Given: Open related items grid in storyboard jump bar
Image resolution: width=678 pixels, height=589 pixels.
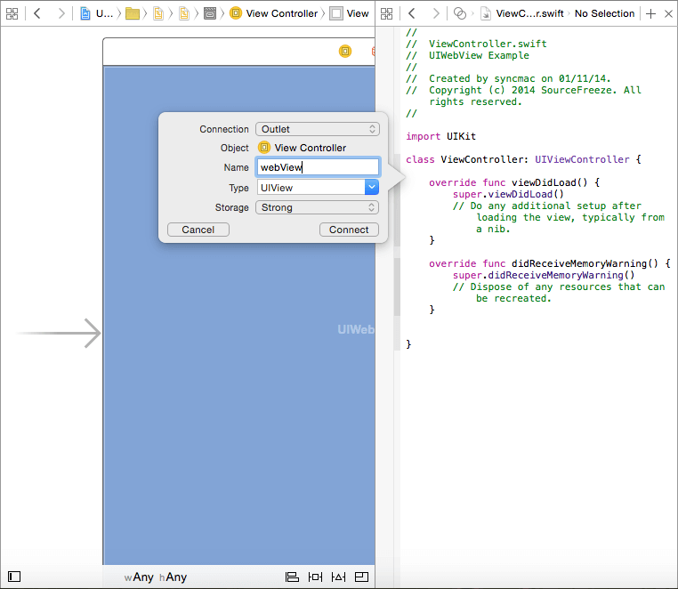Looking at the screenshot, I should [x=12, y=14].
